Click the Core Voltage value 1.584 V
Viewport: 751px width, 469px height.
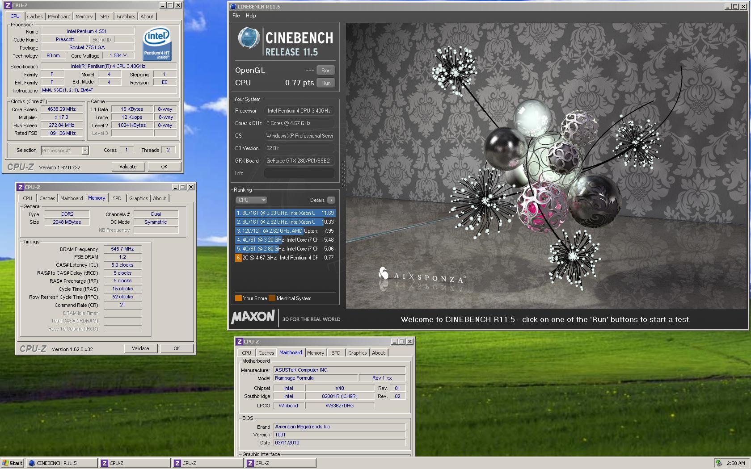pos(118,55)
